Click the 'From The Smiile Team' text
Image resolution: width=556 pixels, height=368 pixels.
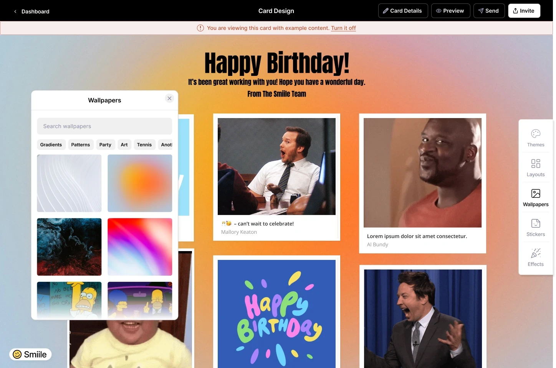coord(277,94)
